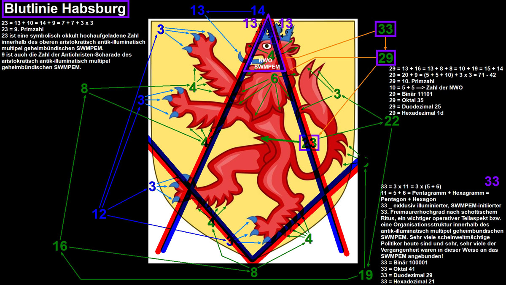Select the line "33 = Oktal 41"
506x285 pixels.
pyautogui.click(x=398, y=269)
